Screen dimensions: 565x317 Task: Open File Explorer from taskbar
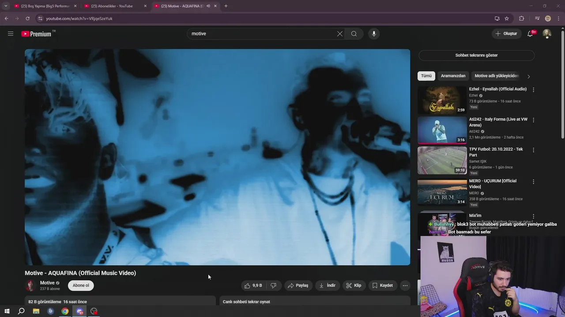(36, 311)
